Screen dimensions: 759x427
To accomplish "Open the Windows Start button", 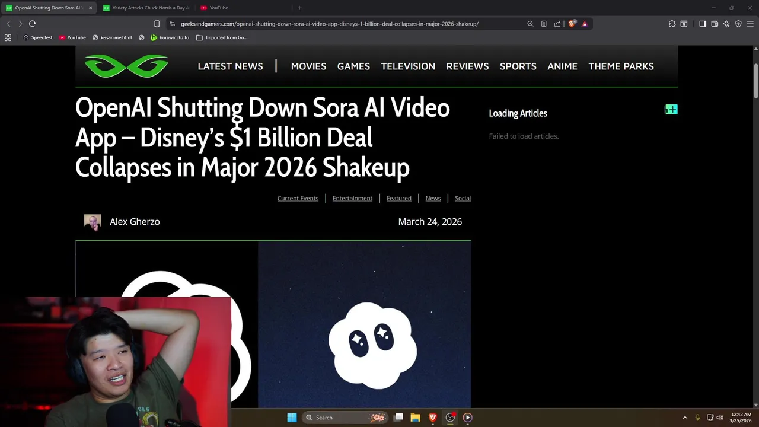I will 292,418.
